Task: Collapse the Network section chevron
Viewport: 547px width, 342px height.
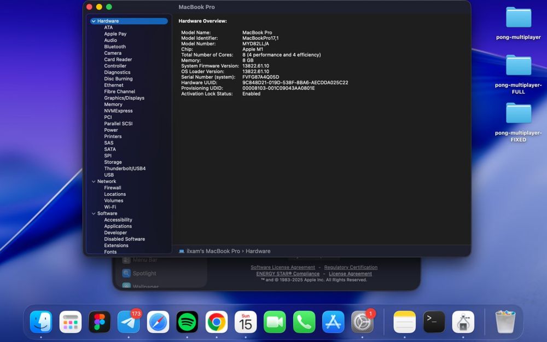Action: 94,182
